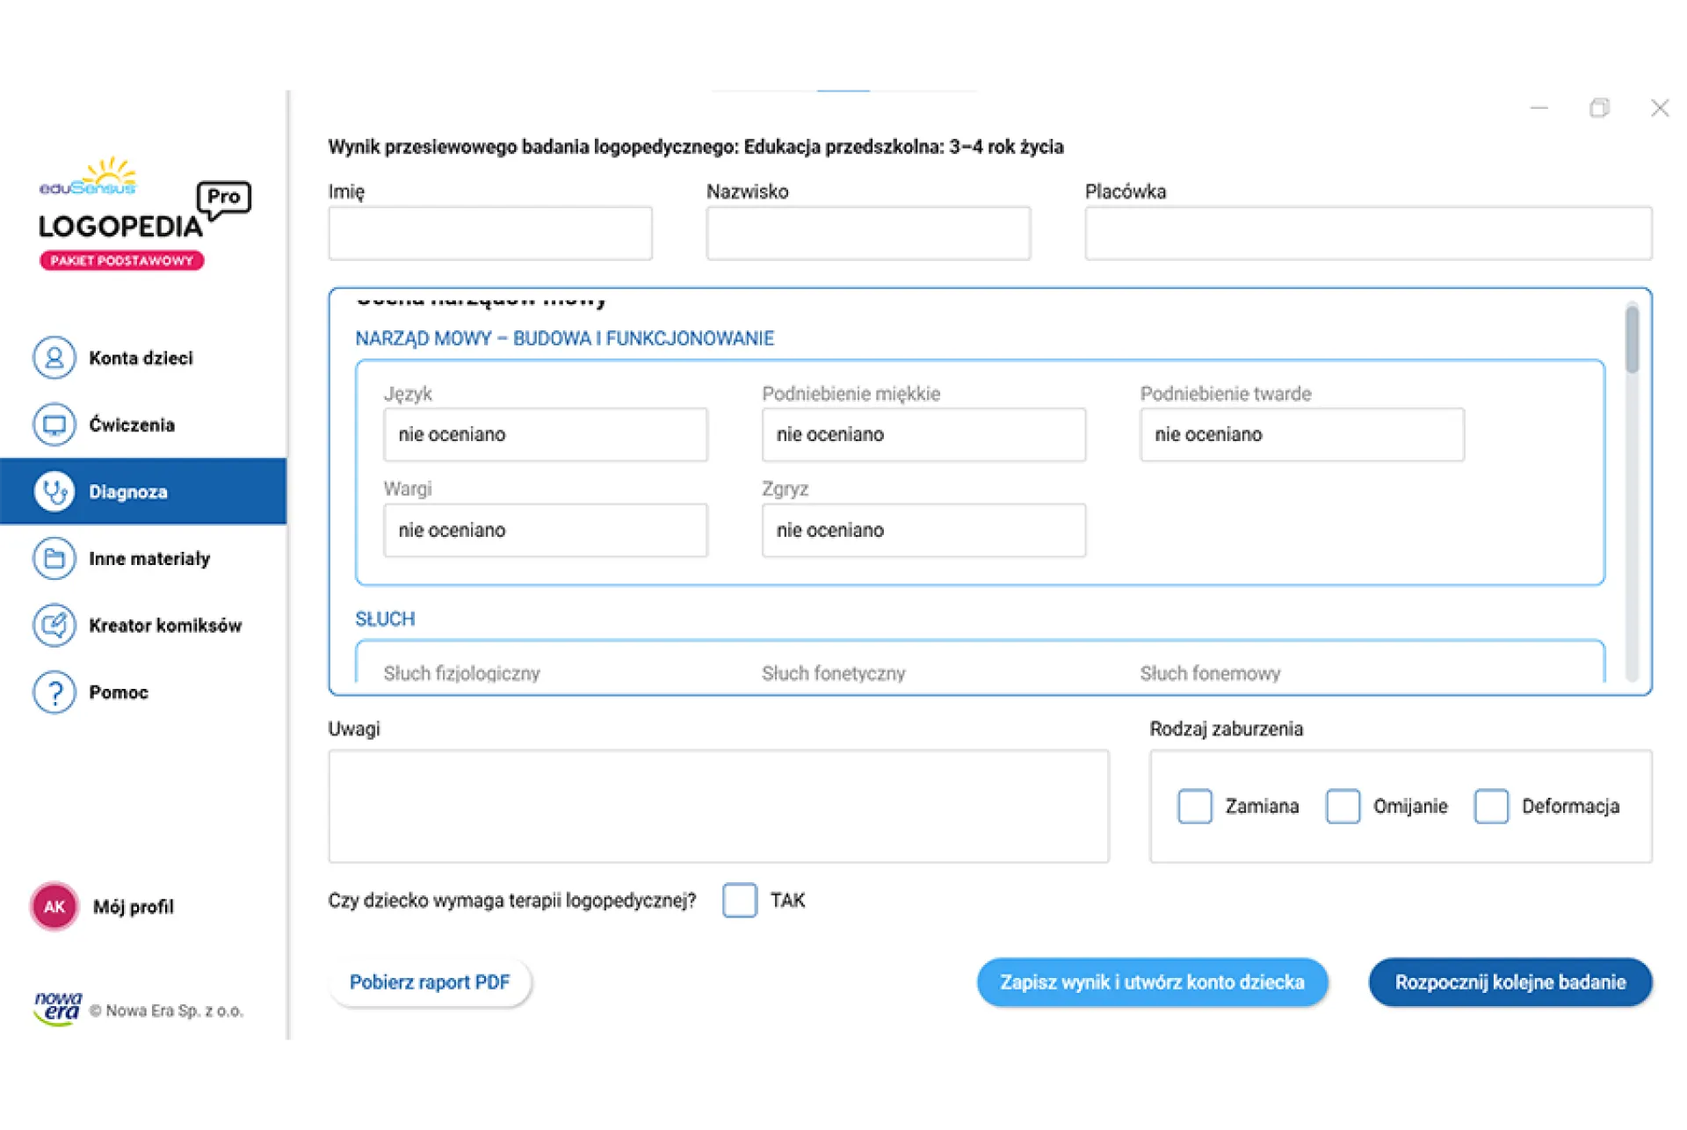The image size is (1687, 1130).
Task: Click the Diagnoza stethoscope icon
Action: click(54, 492)
